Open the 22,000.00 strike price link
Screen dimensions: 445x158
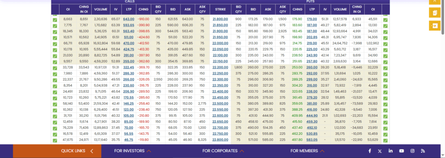coord(220,44)
